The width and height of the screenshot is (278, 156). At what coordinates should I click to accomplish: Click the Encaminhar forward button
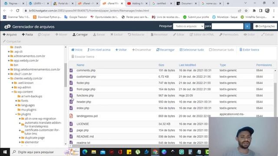[142, 50]
